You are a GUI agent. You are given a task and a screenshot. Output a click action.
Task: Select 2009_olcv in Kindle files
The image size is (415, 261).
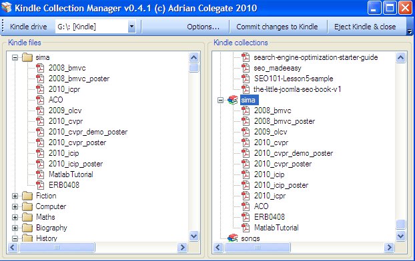[x=65, y=111]
